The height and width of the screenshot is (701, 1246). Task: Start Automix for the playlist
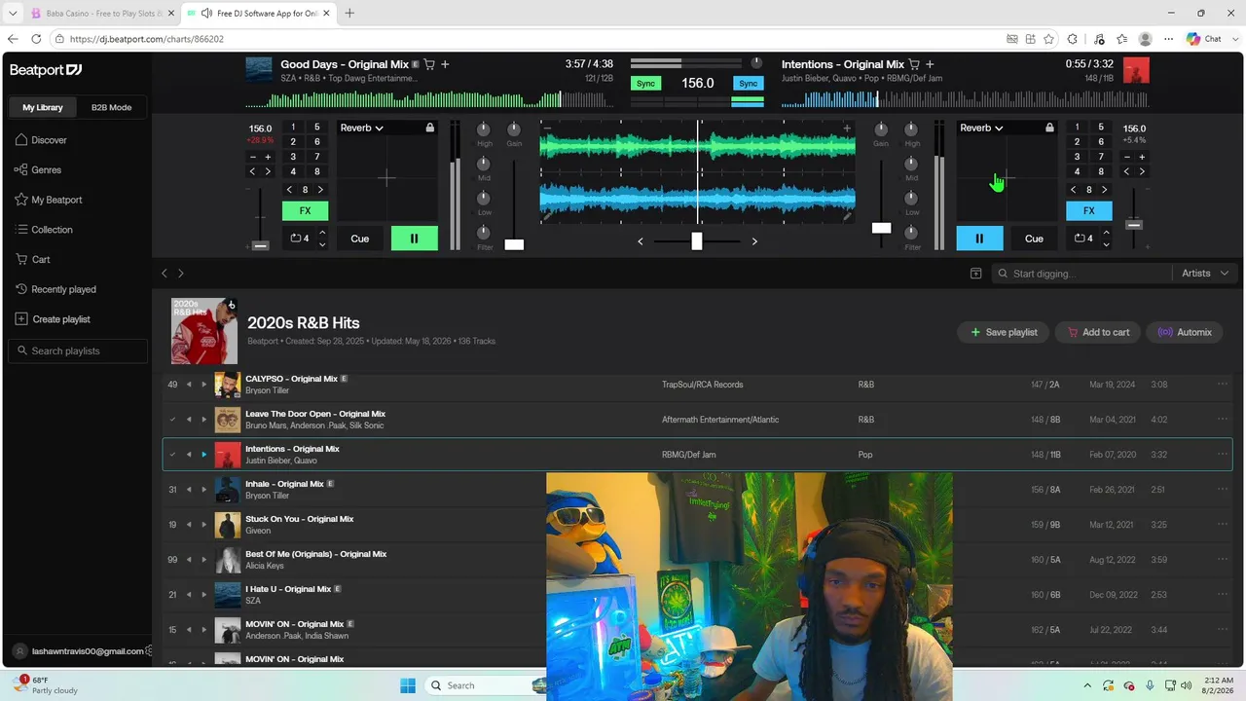(x=1185, y=332)
